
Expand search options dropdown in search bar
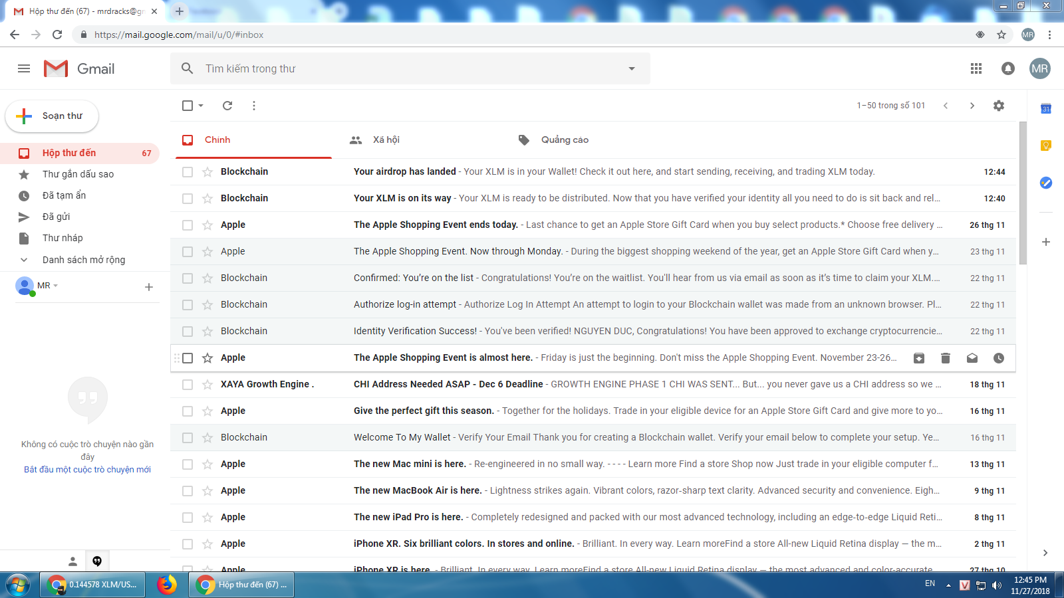pos(631,68)
